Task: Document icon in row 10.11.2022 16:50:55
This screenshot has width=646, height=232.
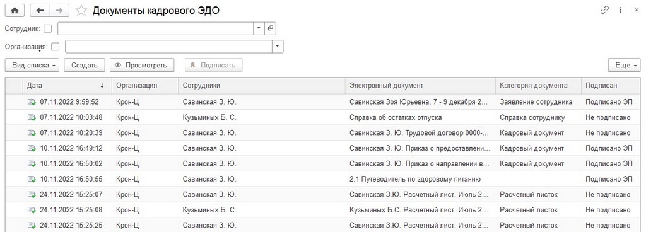Action: (x=32, y=179)
